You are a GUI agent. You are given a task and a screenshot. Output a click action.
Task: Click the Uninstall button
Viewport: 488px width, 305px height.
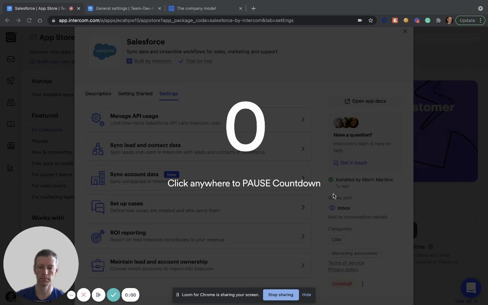tap(342, 284)
